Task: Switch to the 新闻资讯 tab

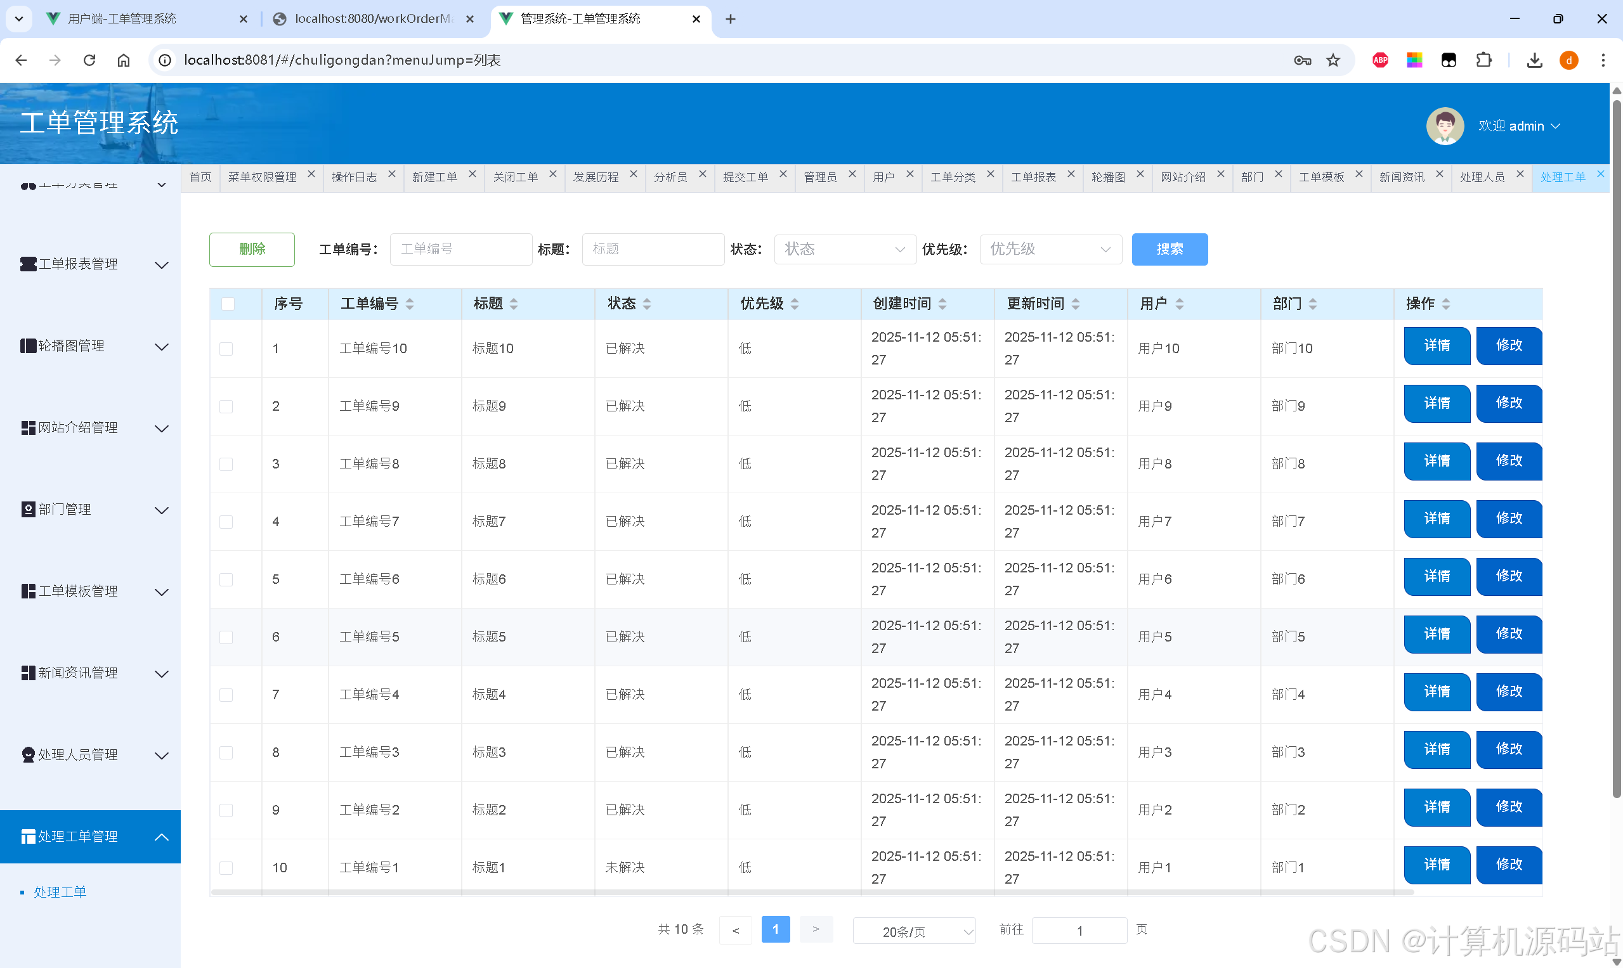Action: pyautogui.click(x=1401, y=177)
